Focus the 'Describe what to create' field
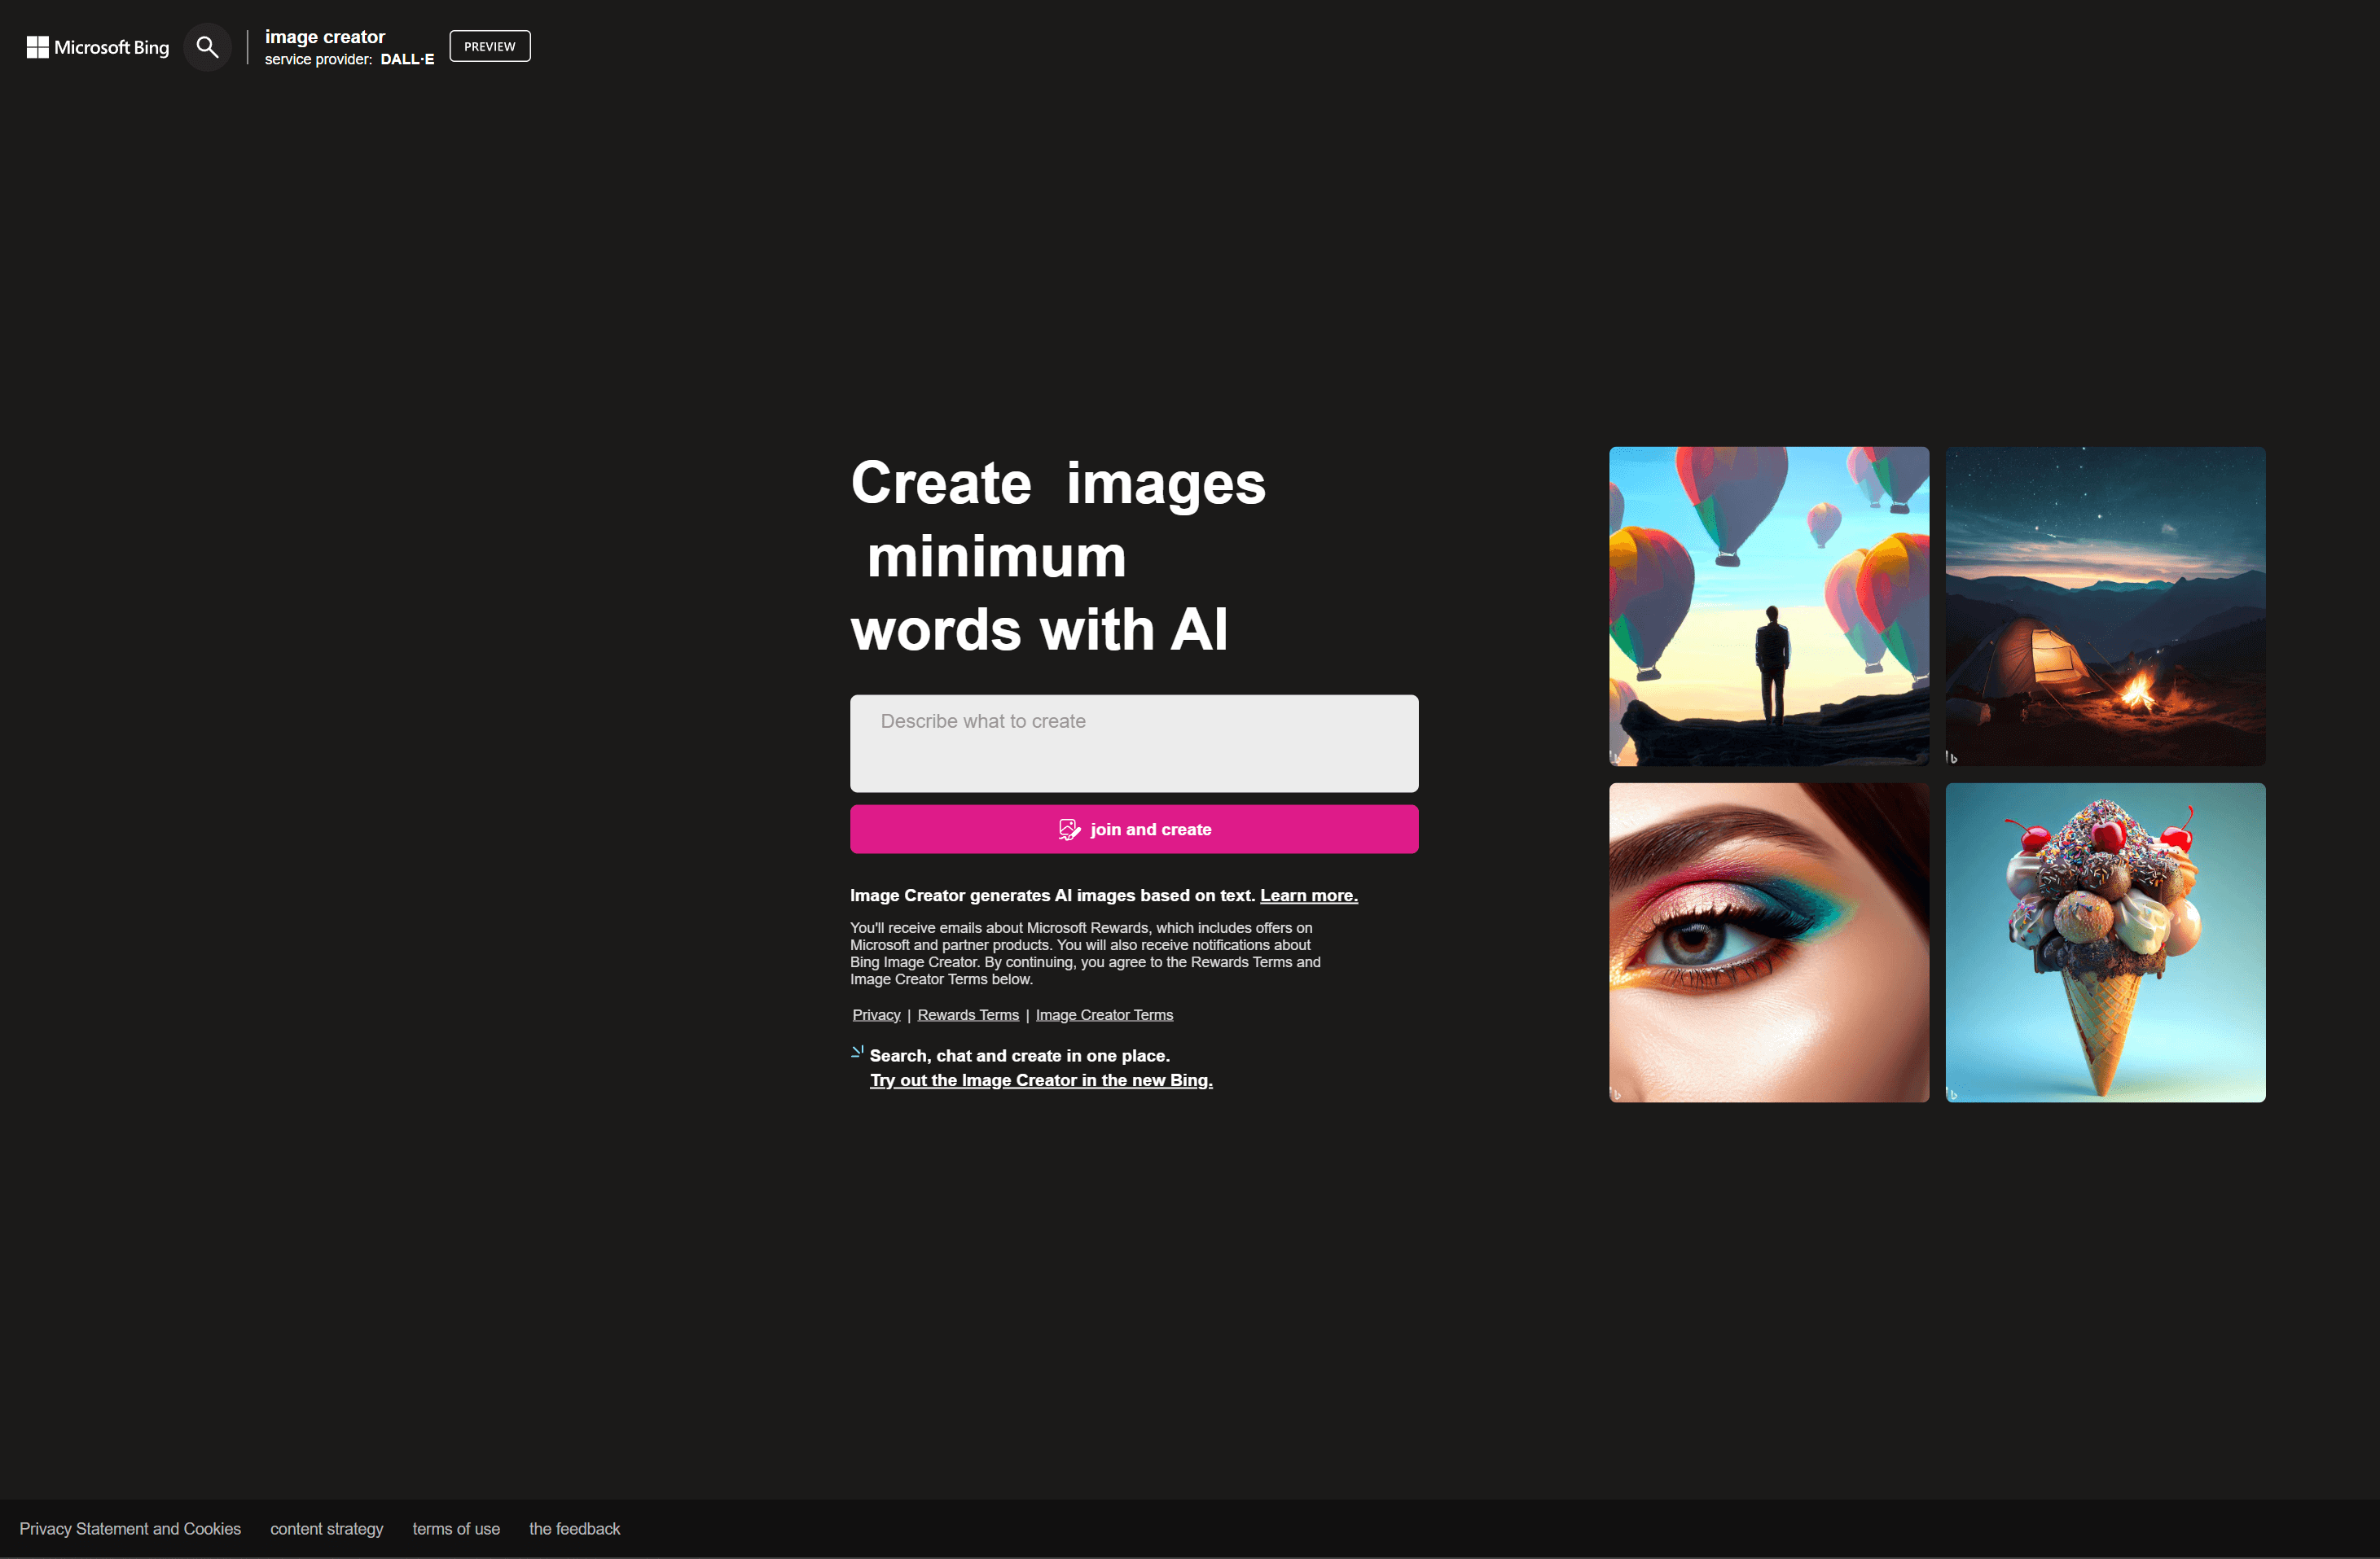Screen dimensions: 2380x1559 [x=1134, y=743]
